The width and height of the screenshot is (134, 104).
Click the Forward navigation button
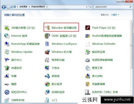(8, 7)
